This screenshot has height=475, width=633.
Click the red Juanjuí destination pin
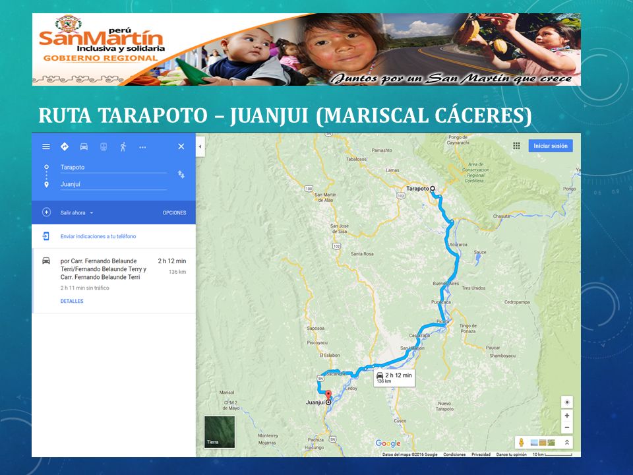tap(328, 395)
